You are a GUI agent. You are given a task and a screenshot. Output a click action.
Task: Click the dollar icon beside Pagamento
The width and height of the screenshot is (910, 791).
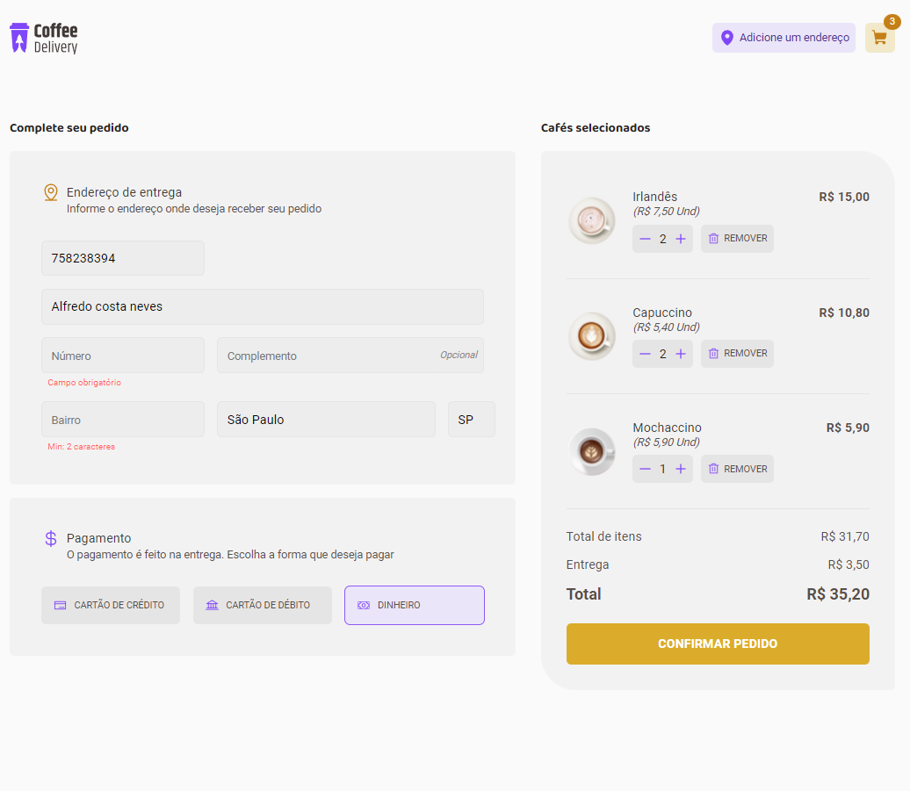[x=51, y=539]
